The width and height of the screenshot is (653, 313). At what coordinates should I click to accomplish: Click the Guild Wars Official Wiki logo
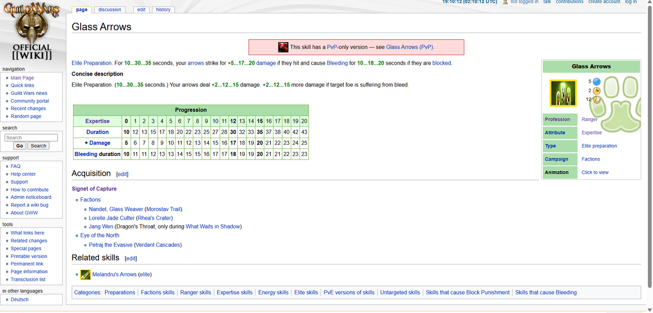pos(32,32)
